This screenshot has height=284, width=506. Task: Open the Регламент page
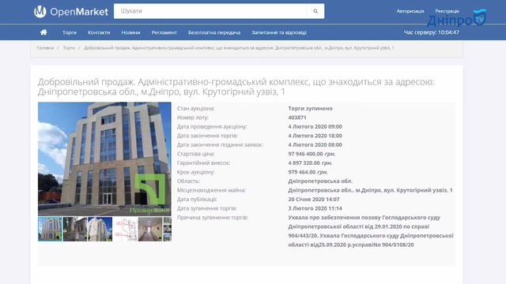tap(164, 32)
